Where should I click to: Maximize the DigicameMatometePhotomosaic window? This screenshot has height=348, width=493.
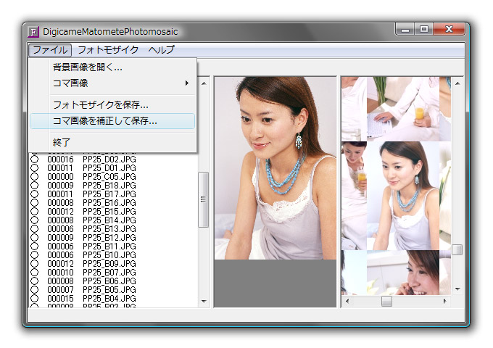424,30
